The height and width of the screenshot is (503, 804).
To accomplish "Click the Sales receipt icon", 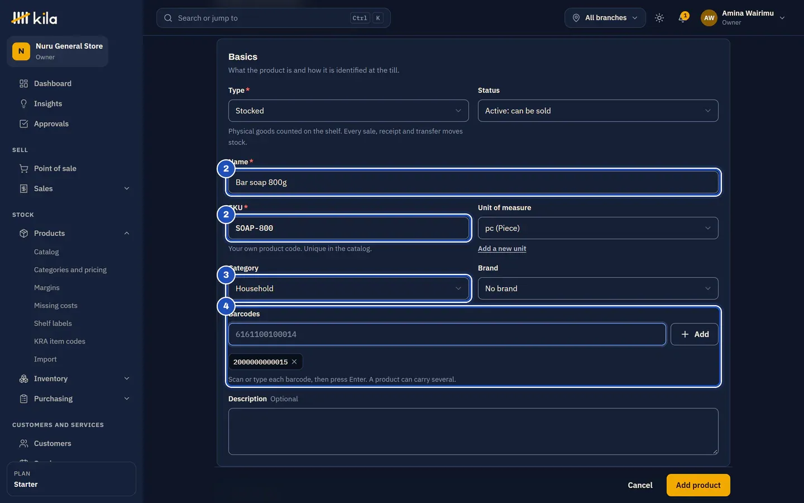I will 23,189.
